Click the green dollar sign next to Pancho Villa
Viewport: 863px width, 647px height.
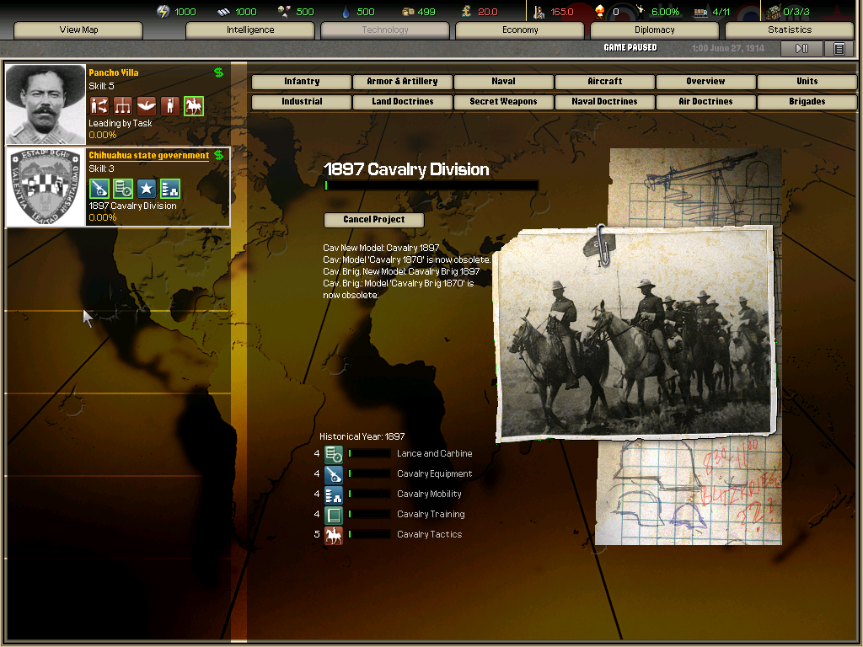tap(219, 72)
